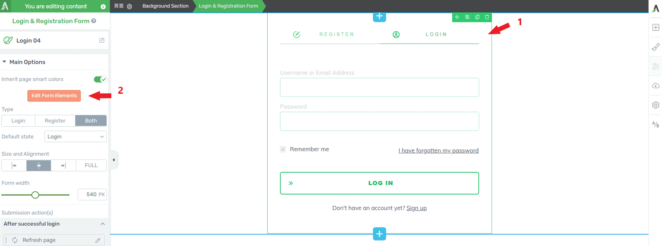Open the 'I have forgotten my password' link
662x246 pixels.
coord(439,150)
